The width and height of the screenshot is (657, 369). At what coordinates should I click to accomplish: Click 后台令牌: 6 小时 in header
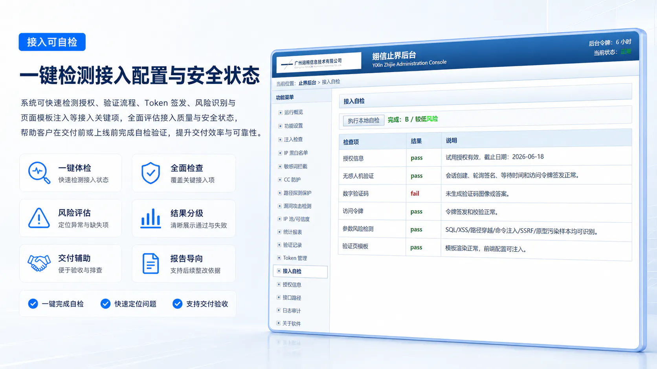tap(610, 42)
